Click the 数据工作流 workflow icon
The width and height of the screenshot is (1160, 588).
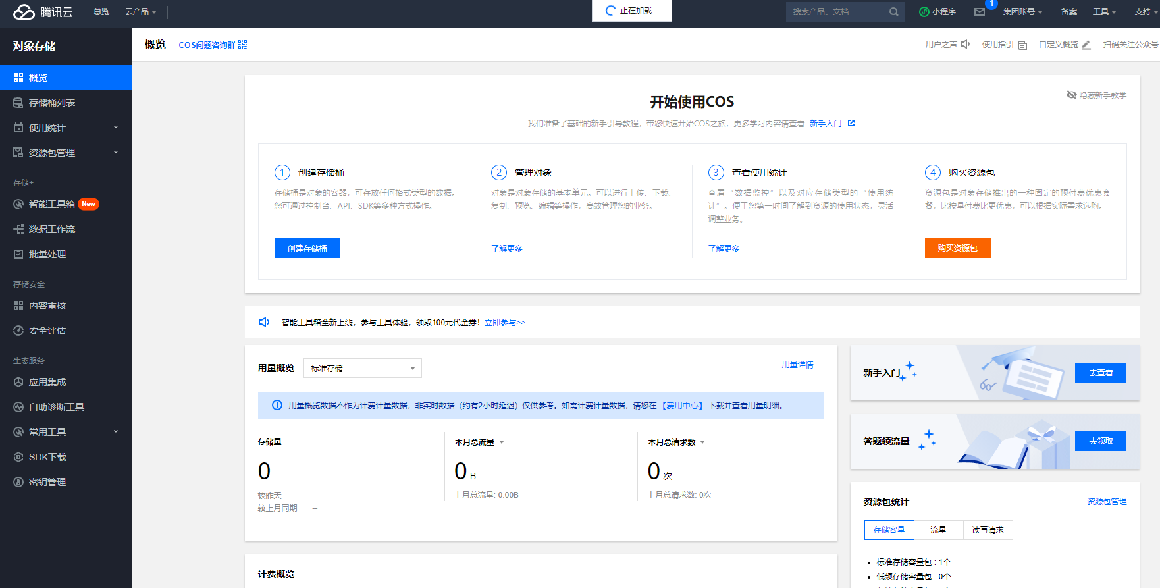pyautogui.click(x=18, y=229)
